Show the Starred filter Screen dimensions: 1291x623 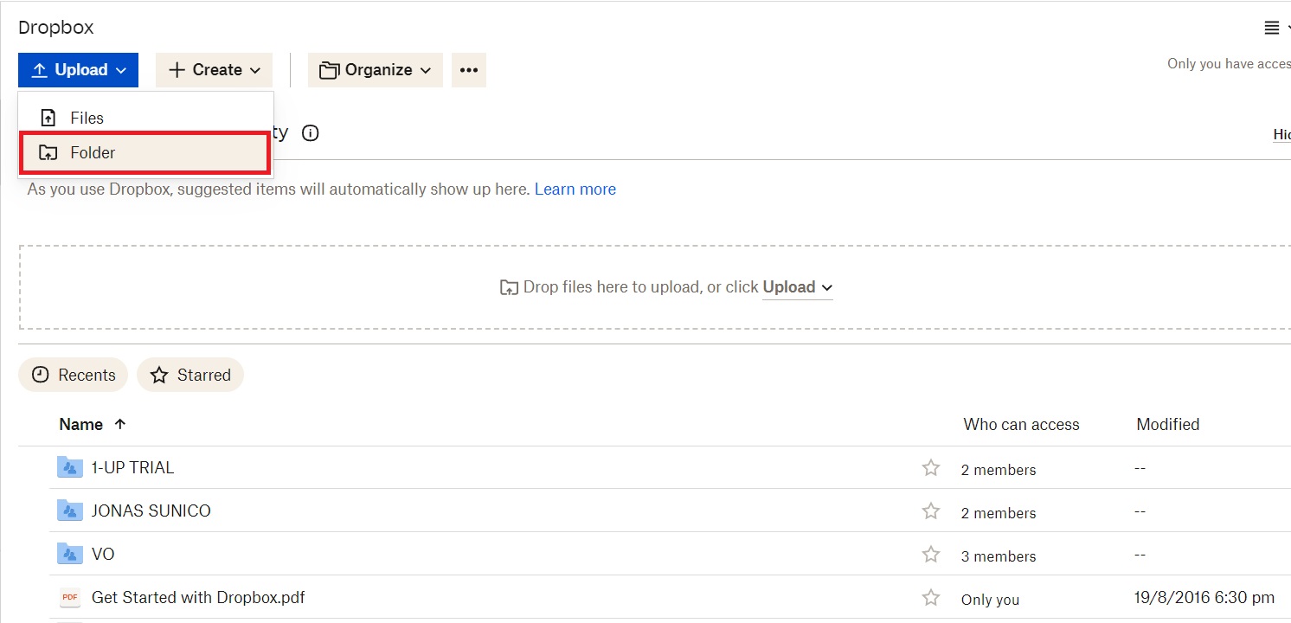[x=190, y=375]
